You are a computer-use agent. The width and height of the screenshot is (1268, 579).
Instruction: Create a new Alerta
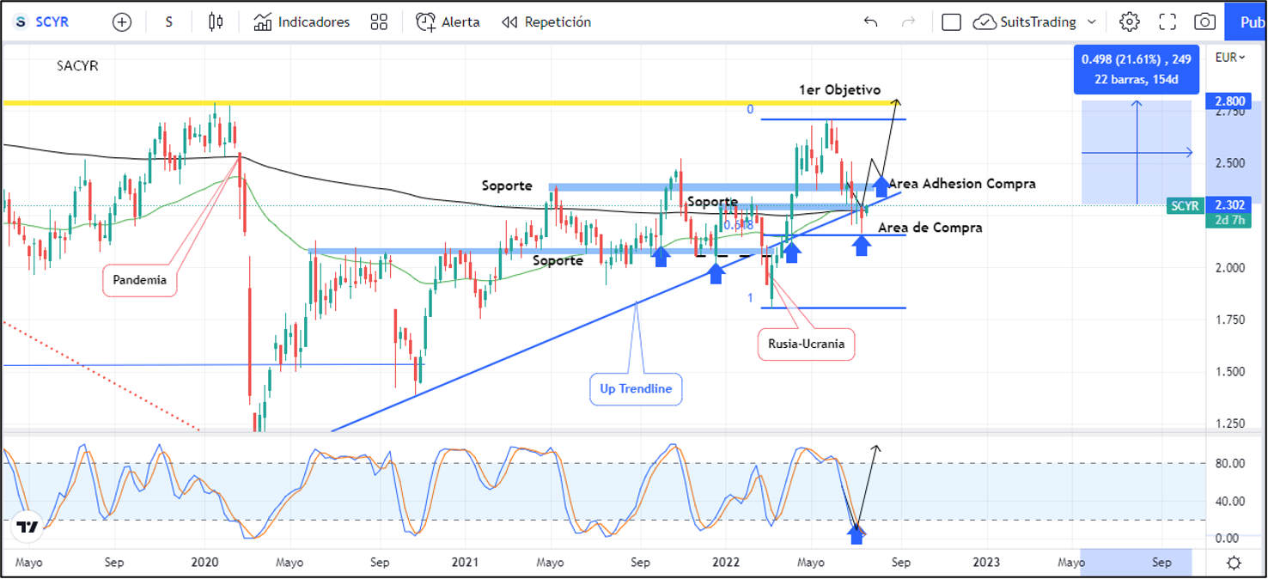point(448,22)
